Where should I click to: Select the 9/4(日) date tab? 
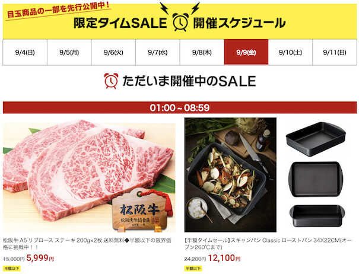[25, 52]
